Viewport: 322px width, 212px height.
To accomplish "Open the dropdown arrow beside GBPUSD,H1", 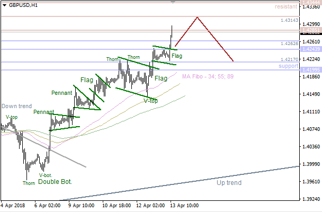I will 4,5.
